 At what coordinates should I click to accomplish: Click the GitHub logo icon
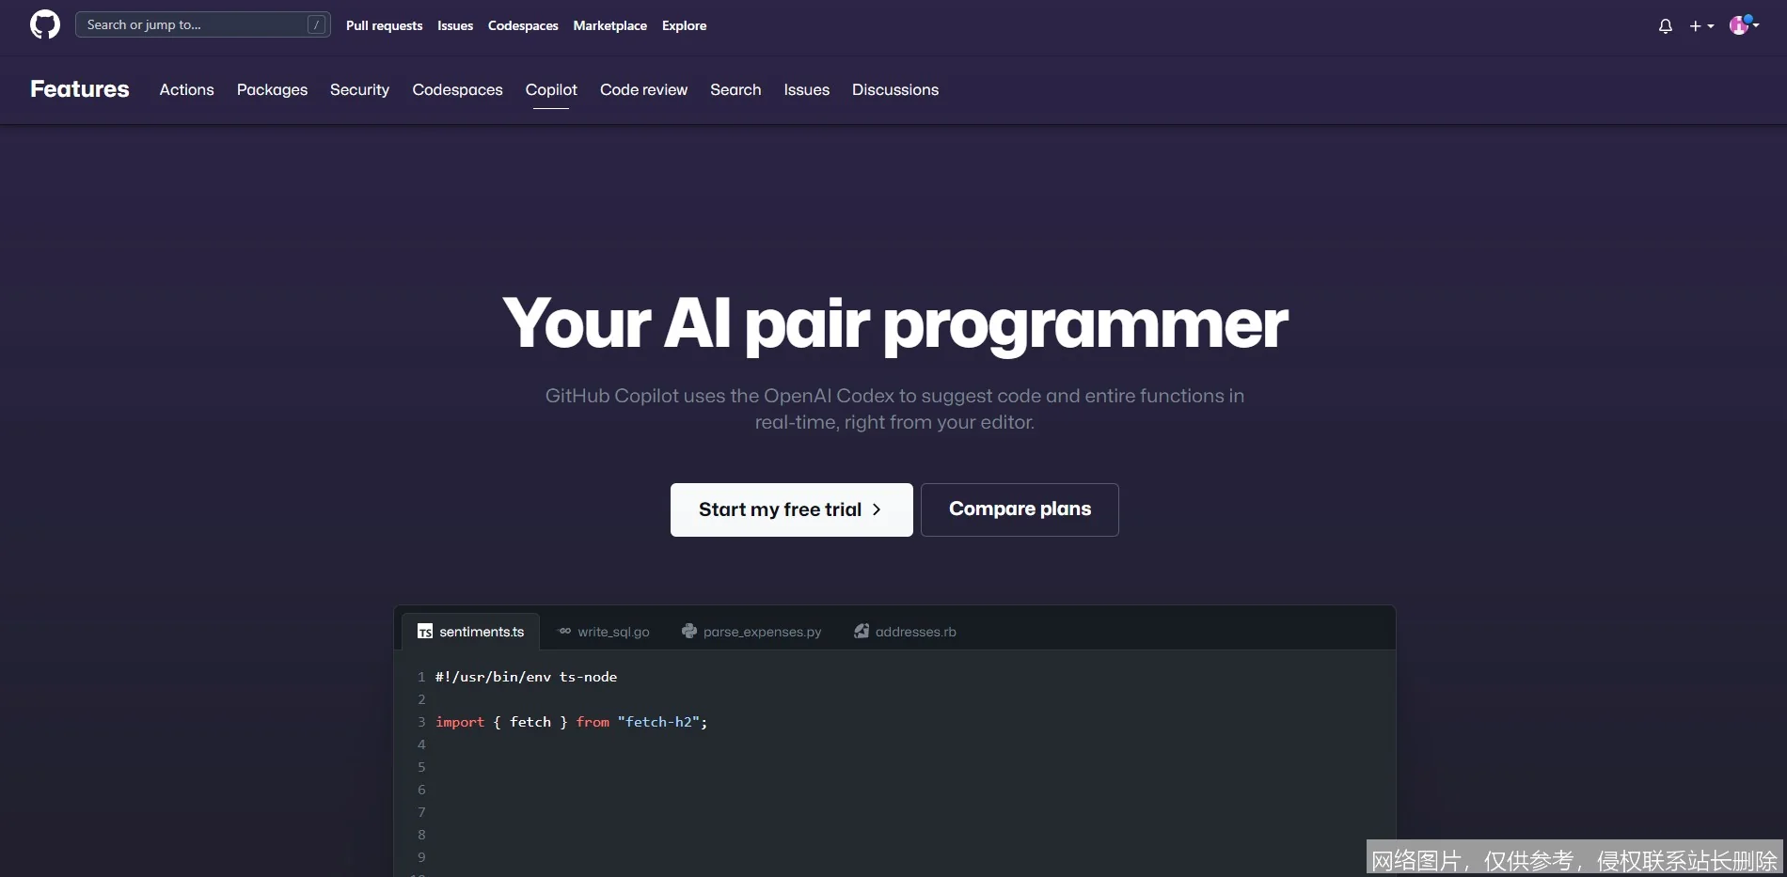pyautogui.click(x=44, y=24)
